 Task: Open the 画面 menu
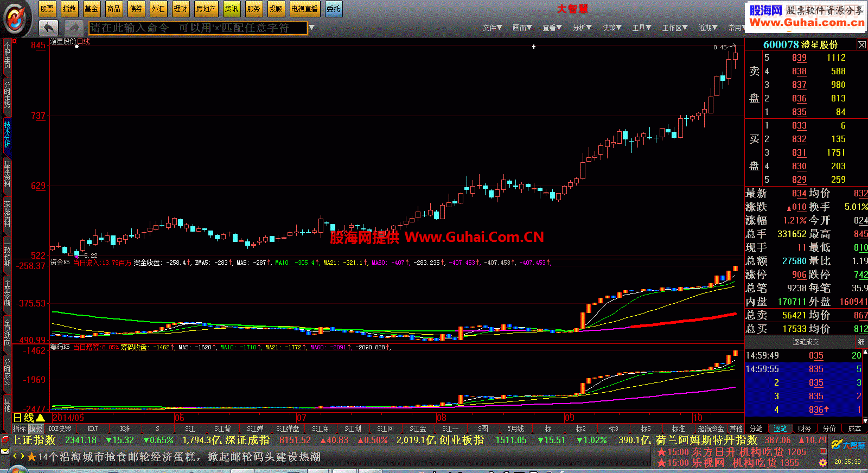pos(522,28)
